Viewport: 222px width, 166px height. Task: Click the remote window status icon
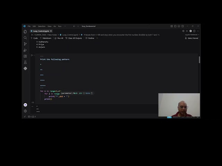tap(25, 117)
